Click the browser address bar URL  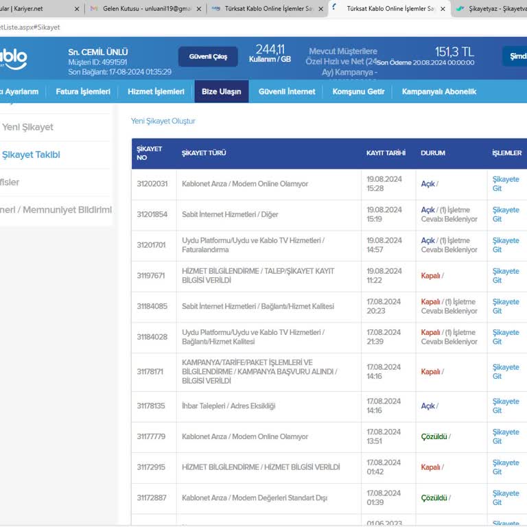tap(30, 27)
